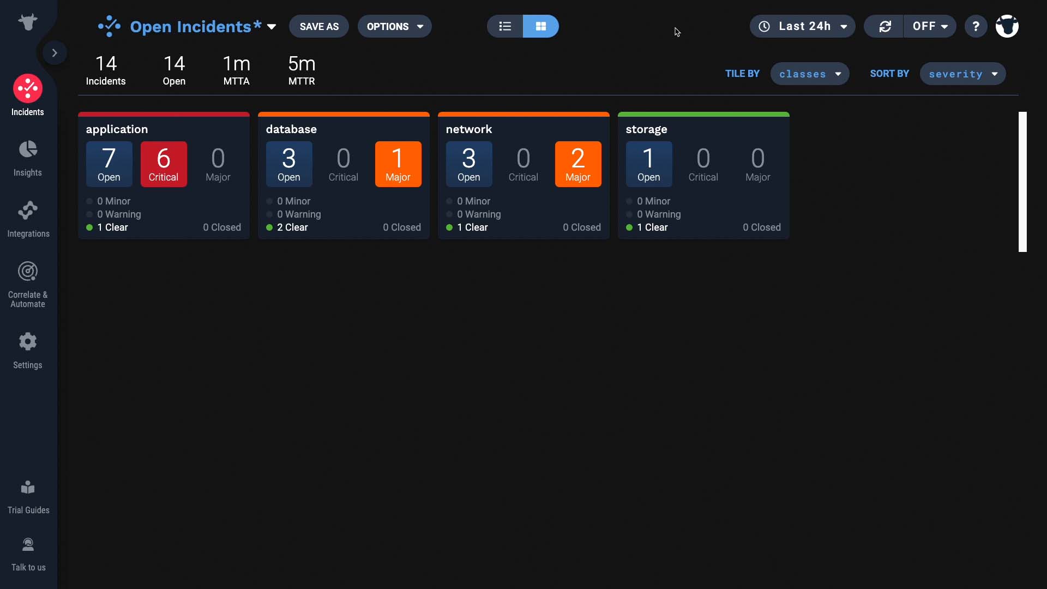The image size is (1047, 589).
Task: Click the application 7 Open tile
Action: [x=109, y=164]
